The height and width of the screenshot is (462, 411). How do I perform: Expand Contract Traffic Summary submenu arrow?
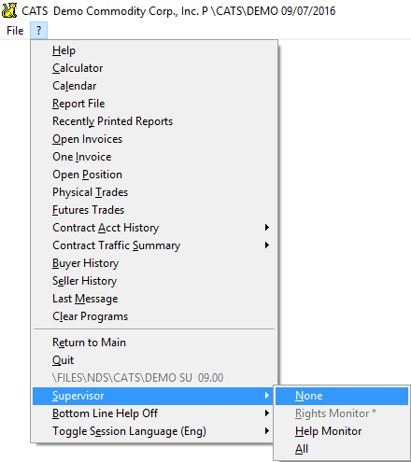(267, 245)
